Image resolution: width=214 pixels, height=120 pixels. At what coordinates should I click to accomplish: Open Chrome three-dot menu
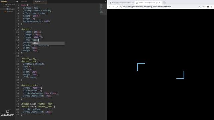(212, 7)
